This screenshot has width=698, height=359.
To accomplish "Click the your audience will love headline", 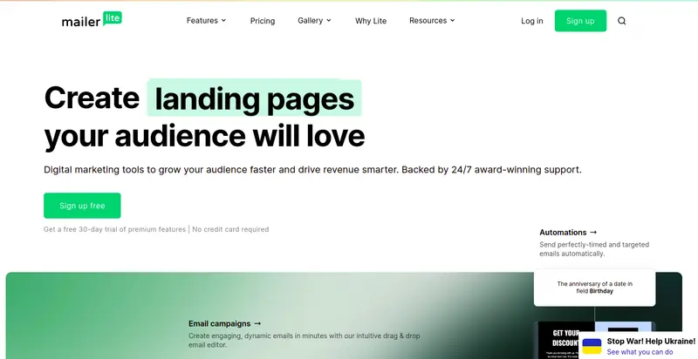I will pyautogui.click(x=204, y=136).
